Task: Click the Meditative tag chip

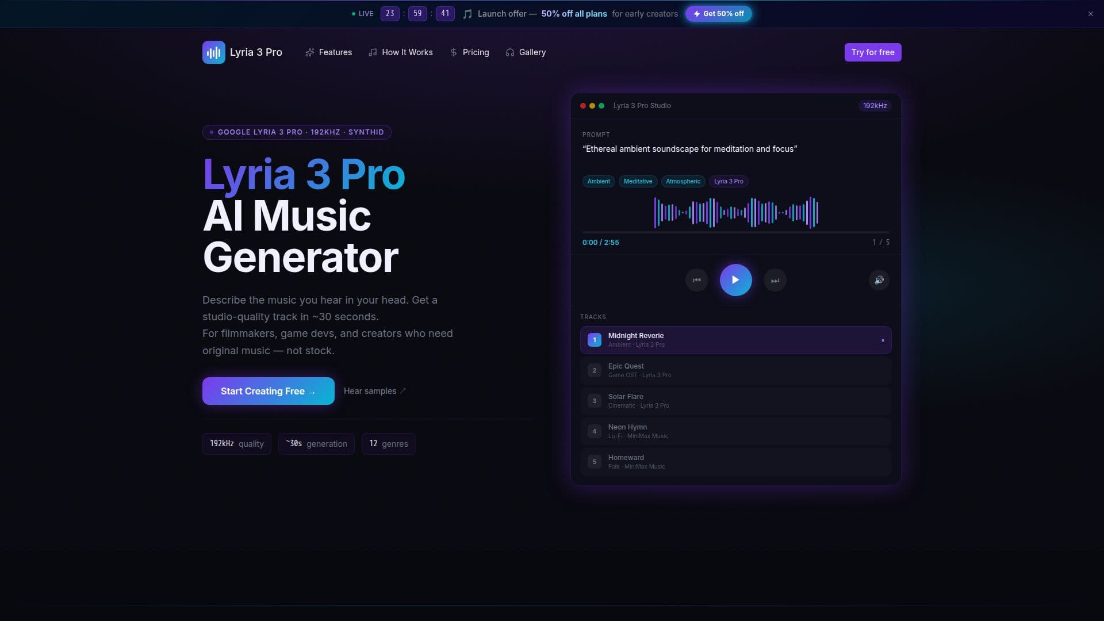Action: [x=638, y=181]
